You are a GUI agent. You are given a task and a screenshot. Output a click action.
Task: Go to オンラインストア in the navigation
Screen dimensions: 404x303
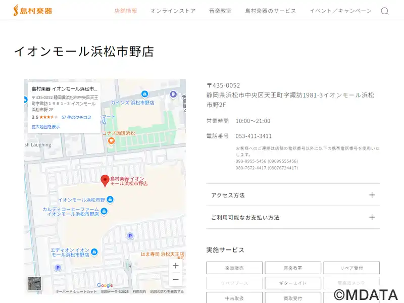click(x=173, y=11)
